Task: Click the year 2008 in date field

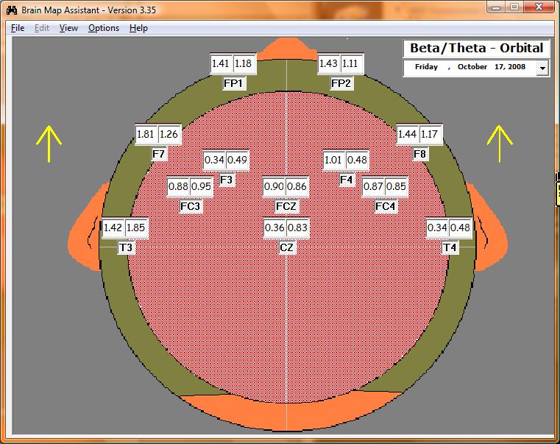Action: (x=517, y=67)
